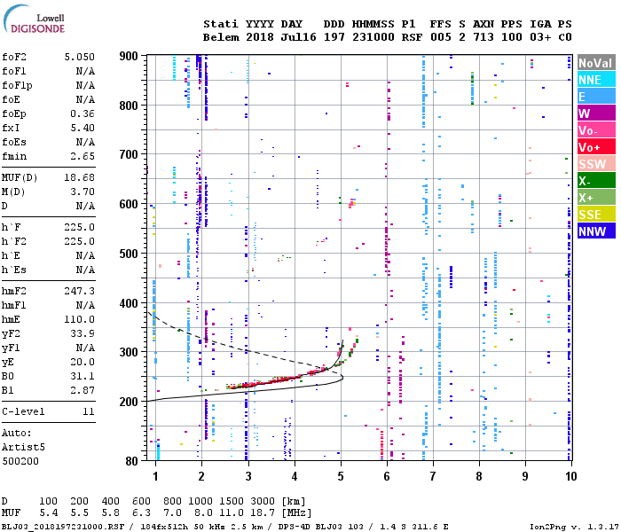Click station name Belem in header

click(221, 37)
